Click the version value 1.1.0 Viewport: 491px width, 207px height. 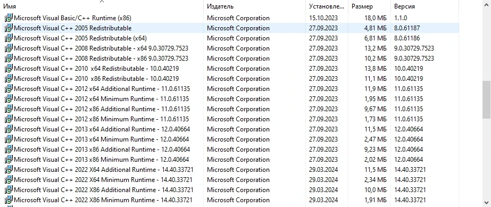(401, 18)
